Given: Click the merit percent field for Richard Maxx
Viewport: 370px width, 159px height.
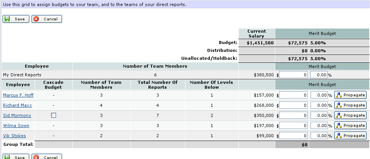Looking at the screenshot, I should [x=319, y=105].
